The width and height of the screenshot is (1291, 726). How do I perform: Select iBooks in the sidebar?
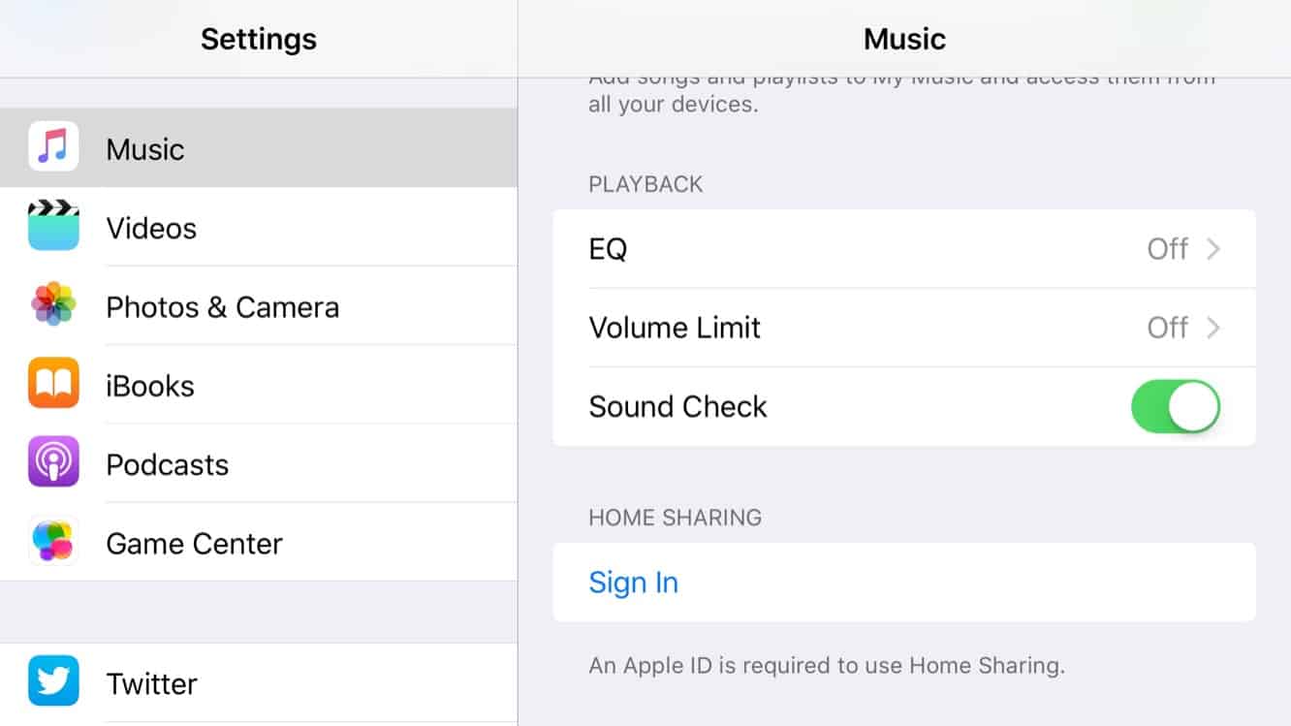click(150, 386)
